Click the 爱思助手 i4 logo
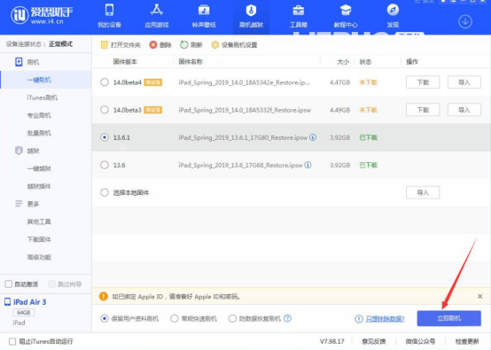 pos(42,15)
